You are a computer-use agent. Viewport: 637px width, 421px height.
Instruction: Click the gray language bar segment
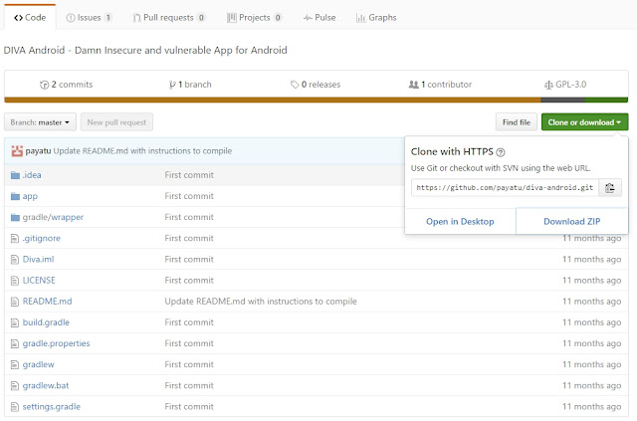point(562,100)
